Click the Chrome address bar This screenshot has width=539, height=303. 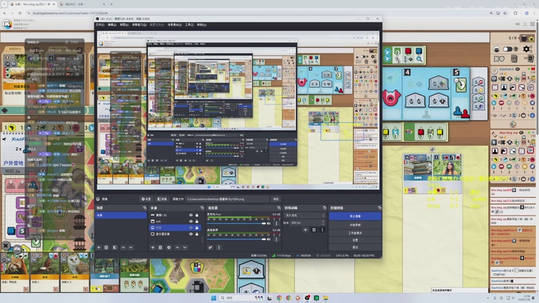click(x=258, y=13)
